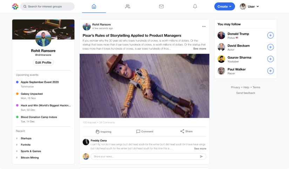Open Rohit Ransore name on post
The height and width of the screenshot is (169, 289).
pos(101,25)
